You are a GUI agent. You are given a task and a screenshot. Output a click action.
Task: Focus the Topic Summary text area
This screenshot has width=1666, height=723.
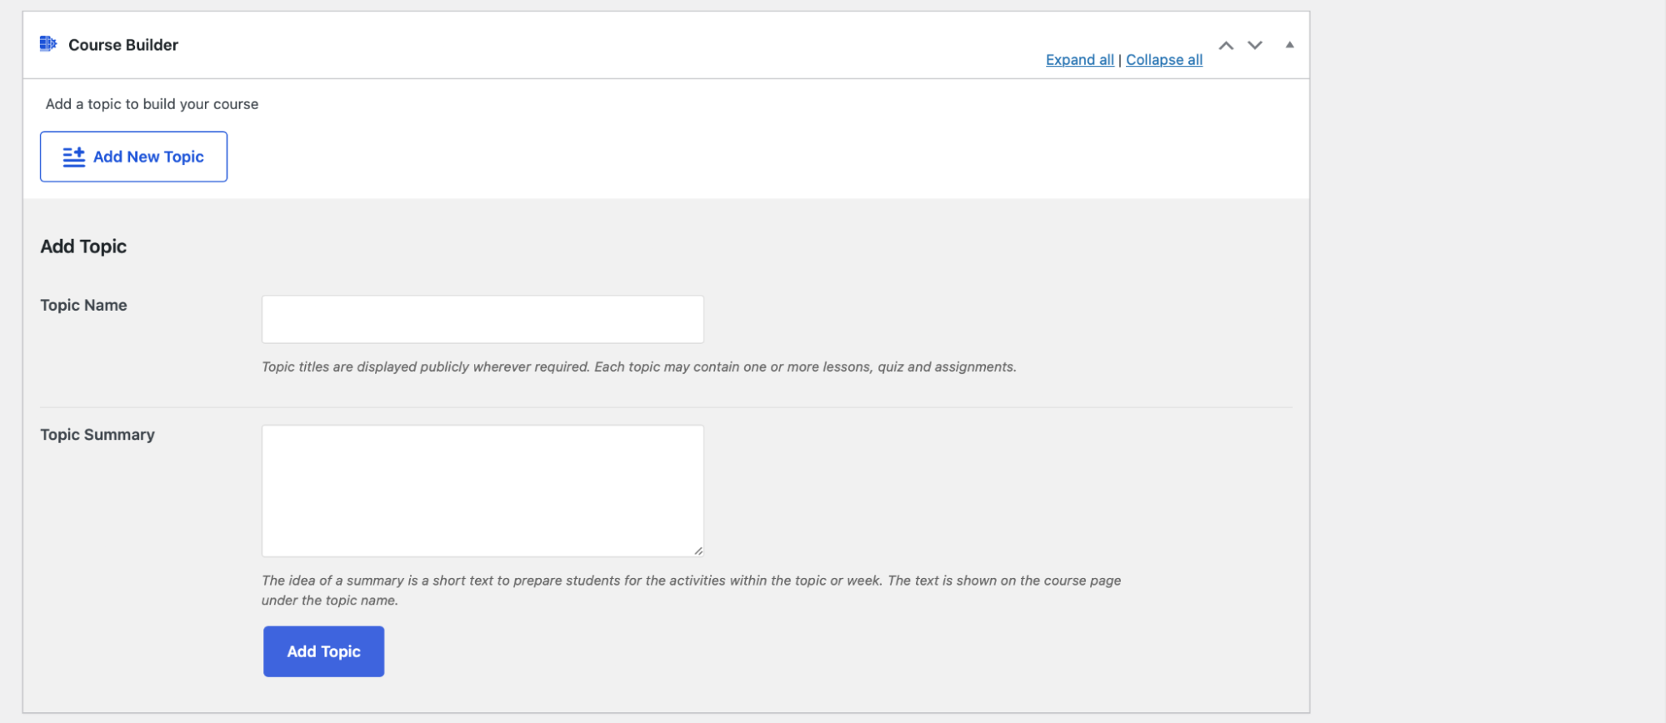coord(483,491)
